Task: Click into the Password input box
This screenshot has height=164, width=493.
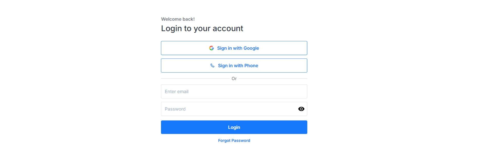Action: [229, 109]
